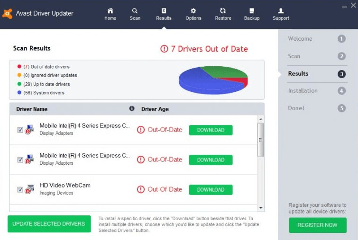Click the '(56) System drivers' text
This screenshot has width=358, height=240.
pos(44,93)
